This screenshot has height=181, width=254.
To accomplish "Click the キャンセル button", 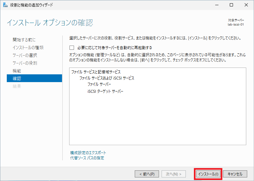I will click(235, 174).
